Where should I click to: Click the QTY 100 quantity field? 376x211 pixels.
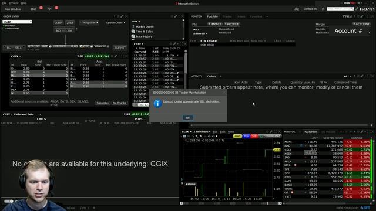(33, 46)
